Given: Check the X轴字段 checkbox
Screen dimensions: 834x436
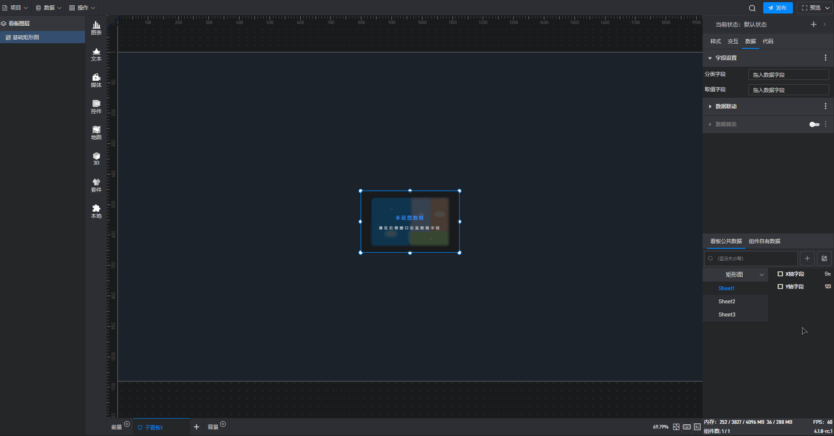Looking at the screenshot, I should 780,274.
